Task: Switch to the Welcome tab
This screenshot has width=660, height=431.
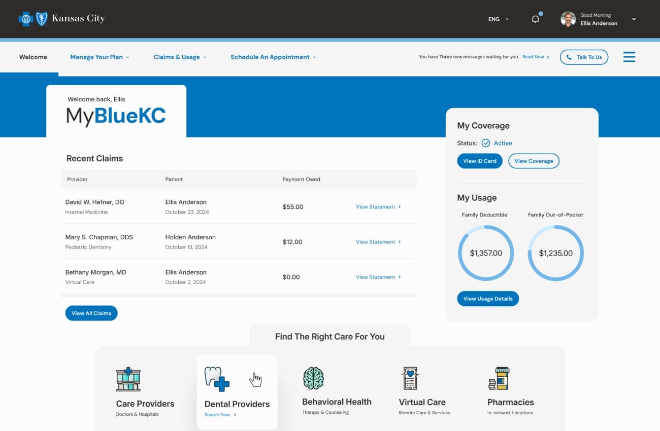Action: pyautogui.click(x=33, y=57)
